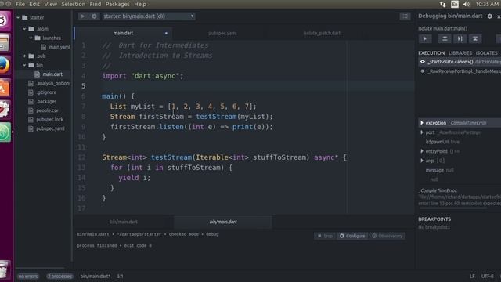501x282 pixels.
Task: Switch to the main.dart editor tab
Action: click(x=123, y=33)
